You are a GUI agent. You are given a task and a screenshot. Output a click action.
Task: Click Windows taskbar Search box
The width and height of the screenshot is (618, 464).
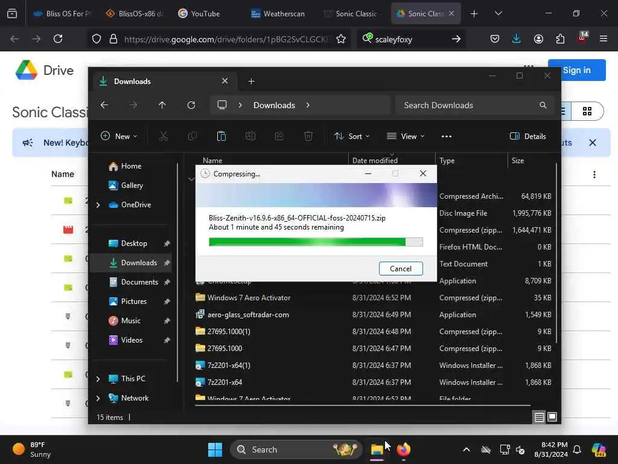coord(296,449)
